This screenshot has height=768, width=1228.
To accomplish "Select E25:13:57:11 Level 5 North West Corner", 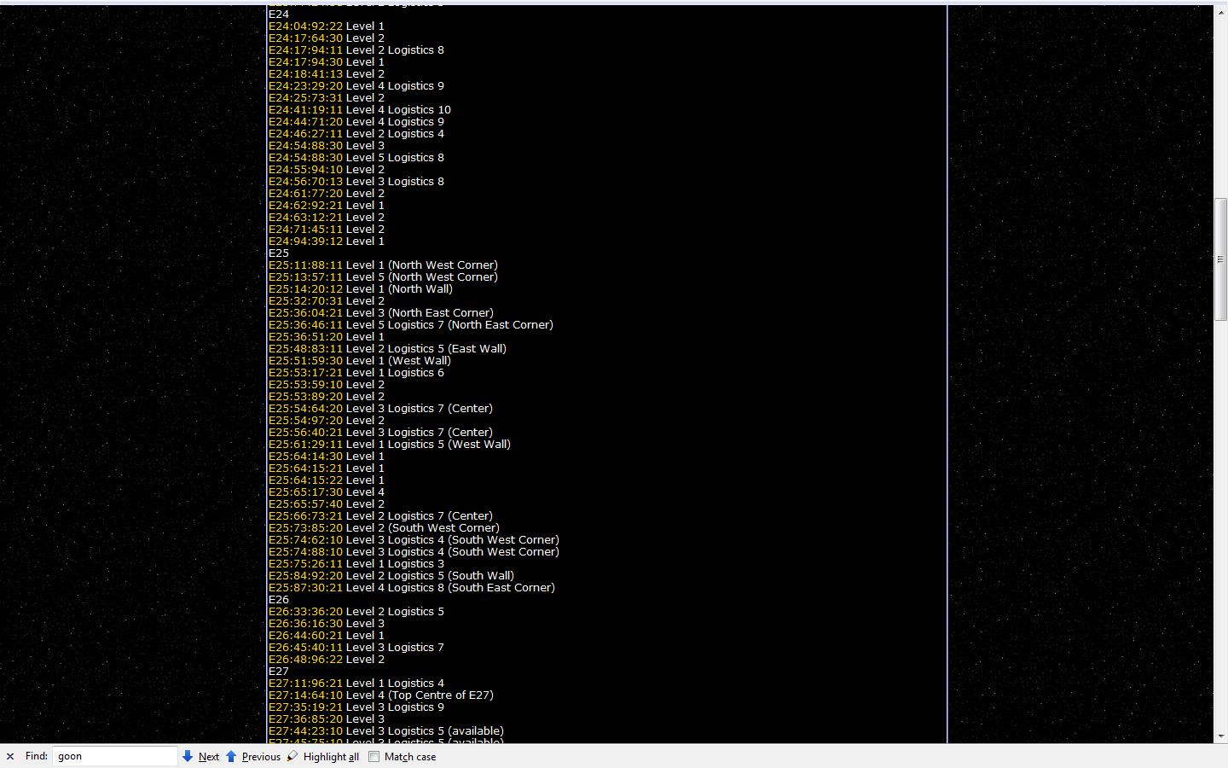I will coord(383,276).
